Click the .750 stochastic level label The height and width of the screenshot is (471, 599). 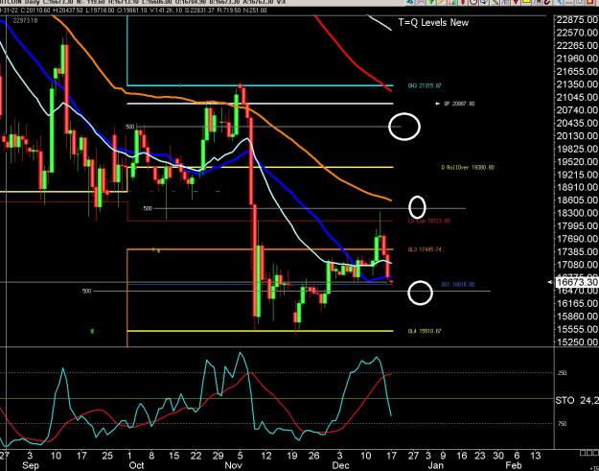click(x=564, y=424)
